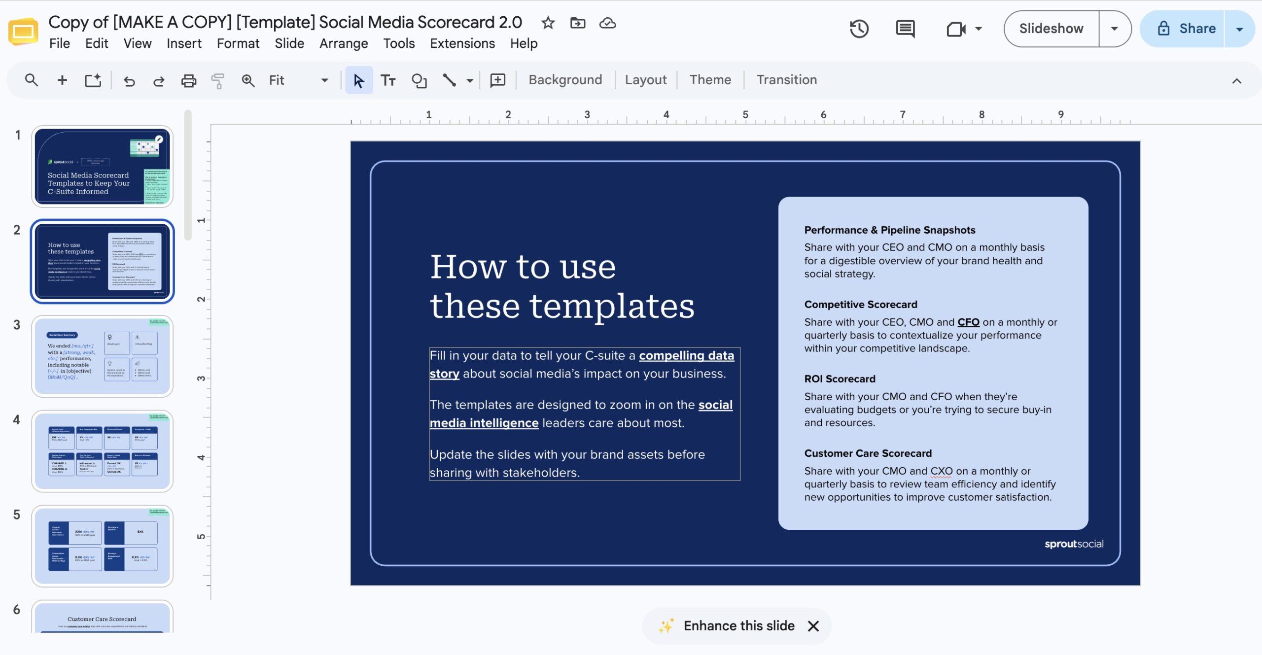Image resolution: width=1262 pixels, height=655 pixels.
Task: Select slide 4 thumbnail
Action: pyautogui.click(x=102, y=451)
